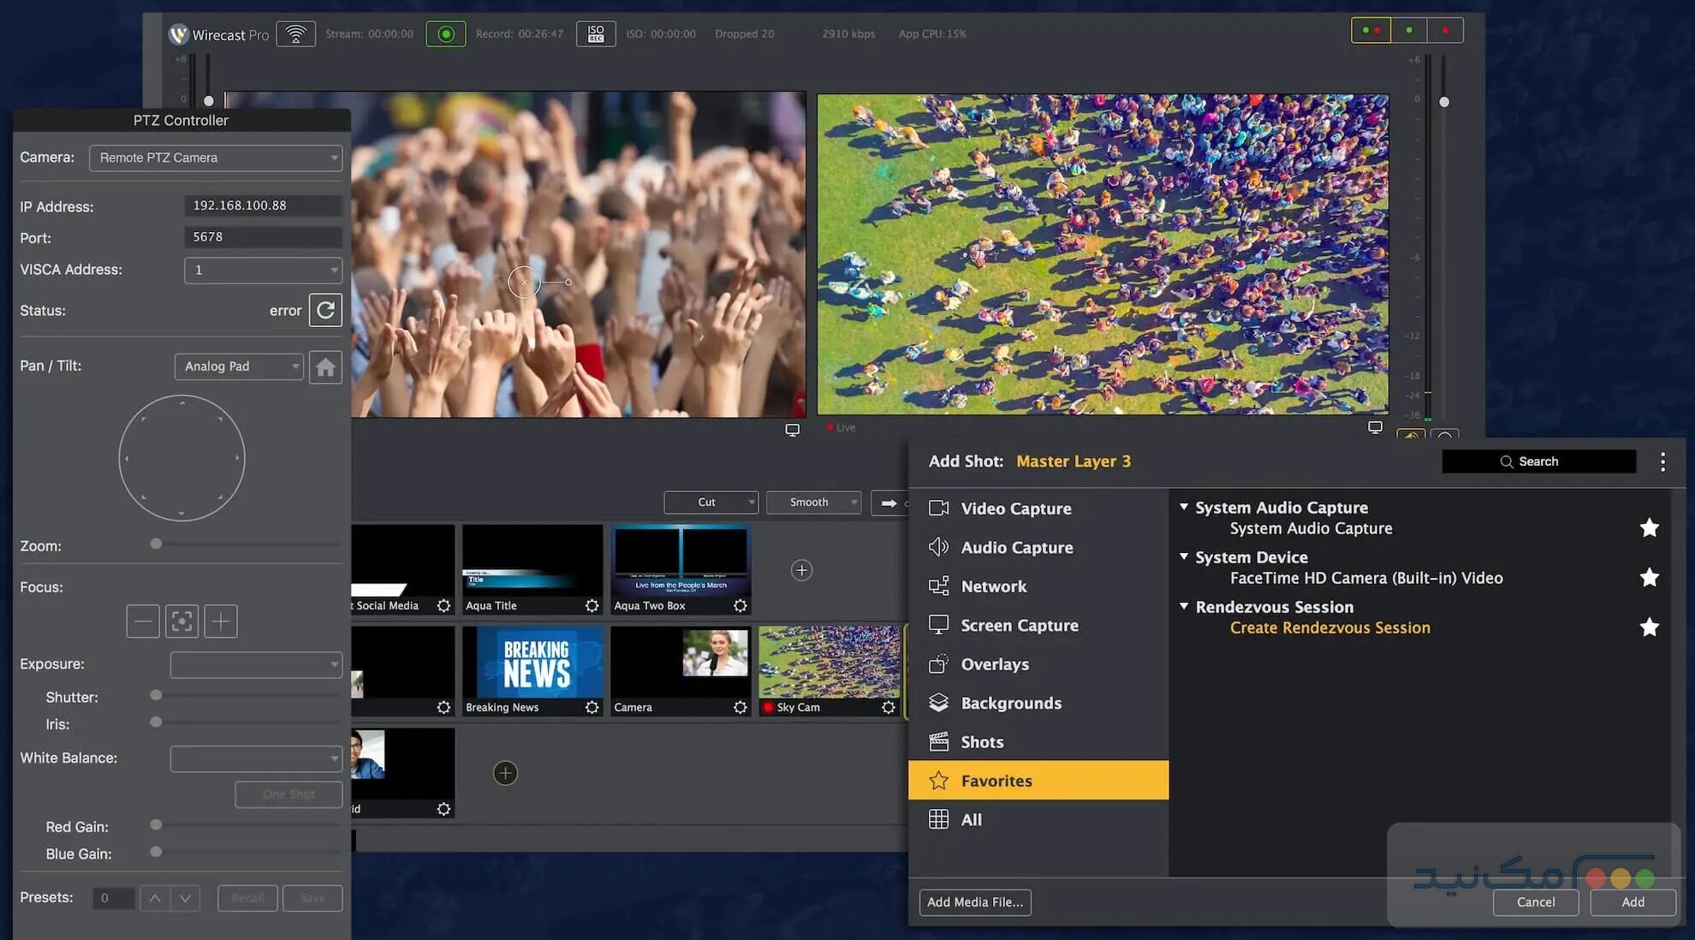Select Audio Capture source category
This screenshot has width=1695, height=940.
[x=1016, y=547]
